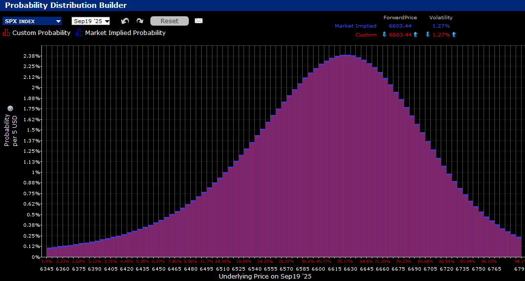This screenshot has width=525, height=281.
Task: Click the 24.25% cumulative probability label
Action: tap(265, 261)
